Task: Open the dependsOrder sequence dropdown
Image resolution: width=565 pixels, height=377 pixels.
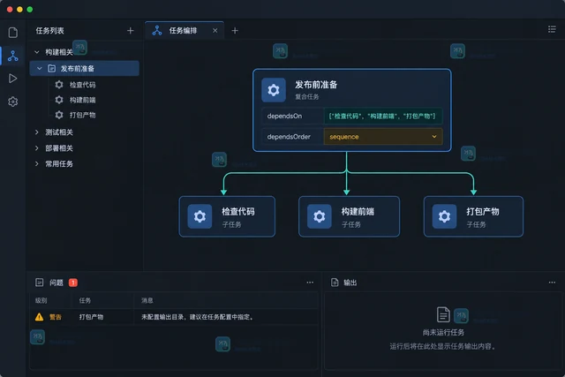Action: click(x=383, y=137)
